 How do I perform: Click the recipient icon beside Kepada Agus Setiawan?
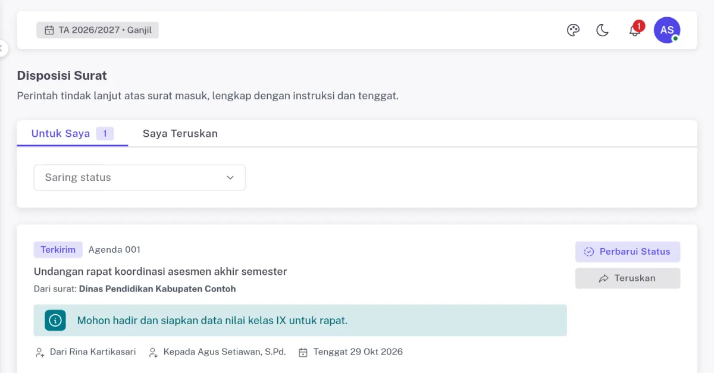[x=154, y=352]
